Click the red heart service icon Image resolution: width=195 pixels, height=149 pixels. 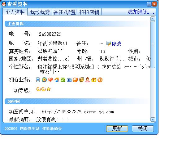[50, 80]
